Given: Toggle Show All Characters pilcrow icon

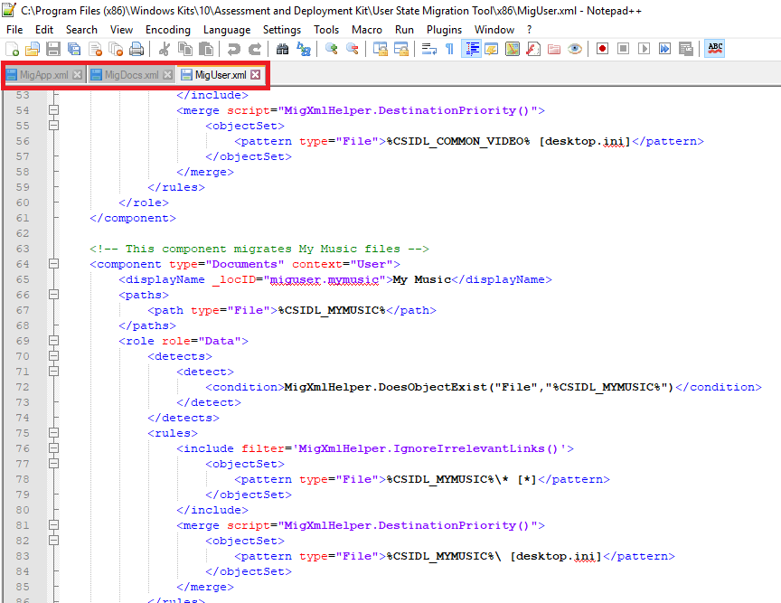Looking at the screenshot, I should point(449,49).
